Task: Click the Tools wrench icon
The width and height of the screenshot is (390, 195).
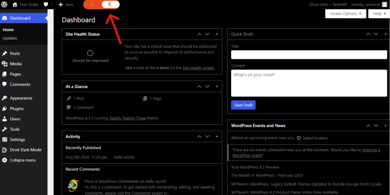Action: (x=4, y=129)
